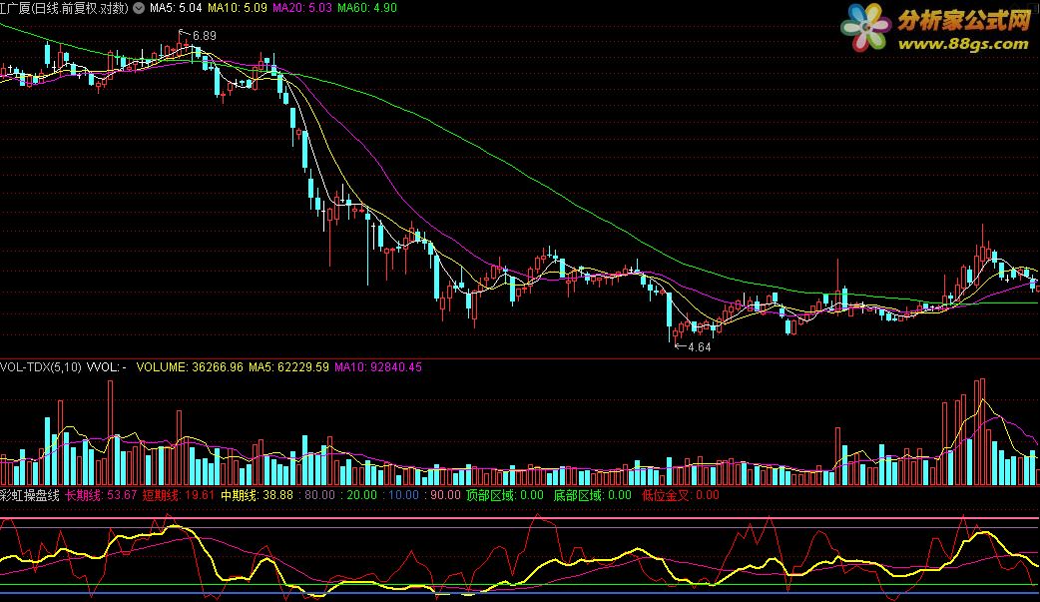Viewport: 1040px width, 602px height.
Task: Select the 低位金叉: 0.00 label
Action: pos(681,495)
